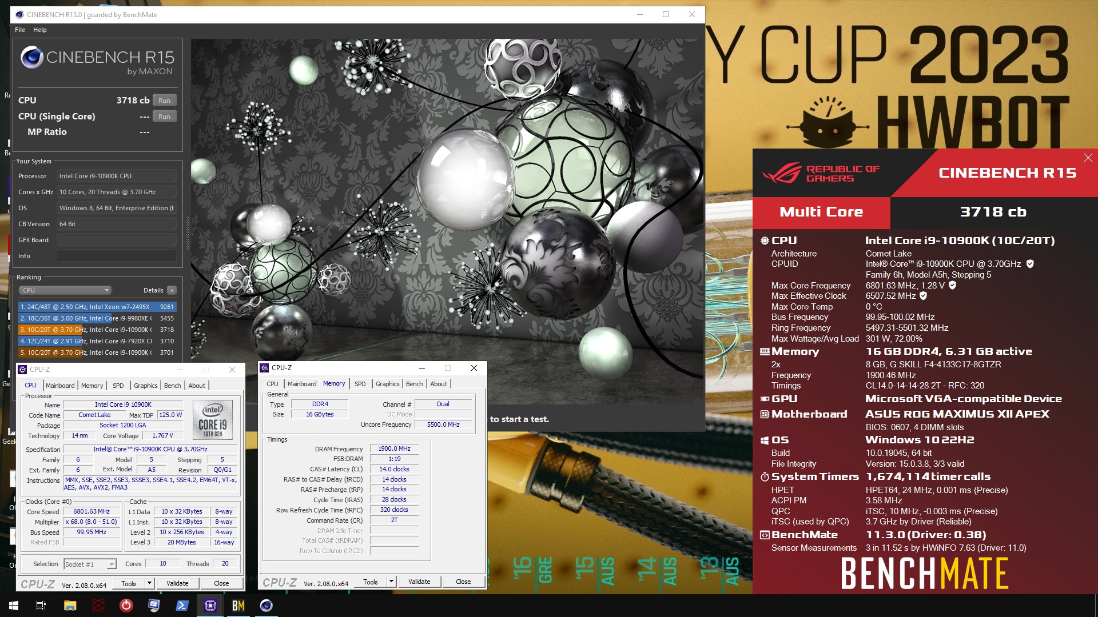Click the Motherboard section icon in BenchMate panel
This screenshot has height=617, width=1098.
click(765, 414)
